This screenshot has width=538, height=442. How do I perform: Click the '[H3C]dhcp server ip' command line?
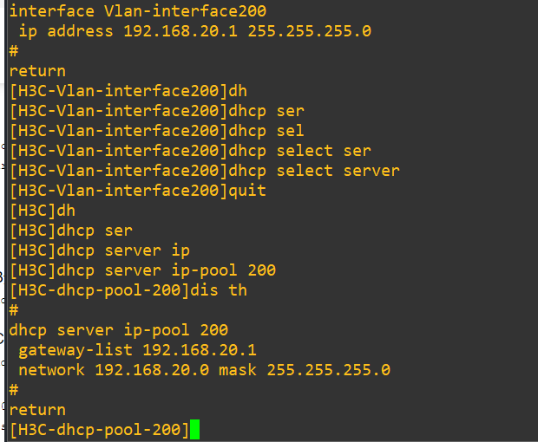100,250
